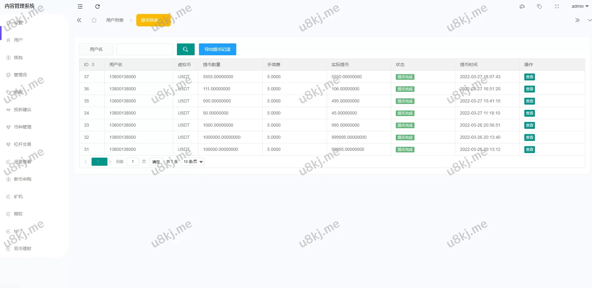The width and height of the screenshot is (592, 288).
Task: Open 钱包 in the sidebar menu
Action: pos(18,57)
